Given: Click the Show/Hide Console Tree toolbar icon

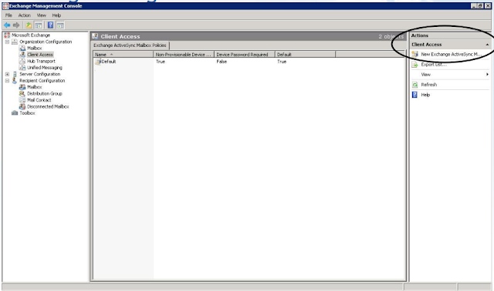Looking at the screenshot, I should pyautogui.click(x=39, y=25).
